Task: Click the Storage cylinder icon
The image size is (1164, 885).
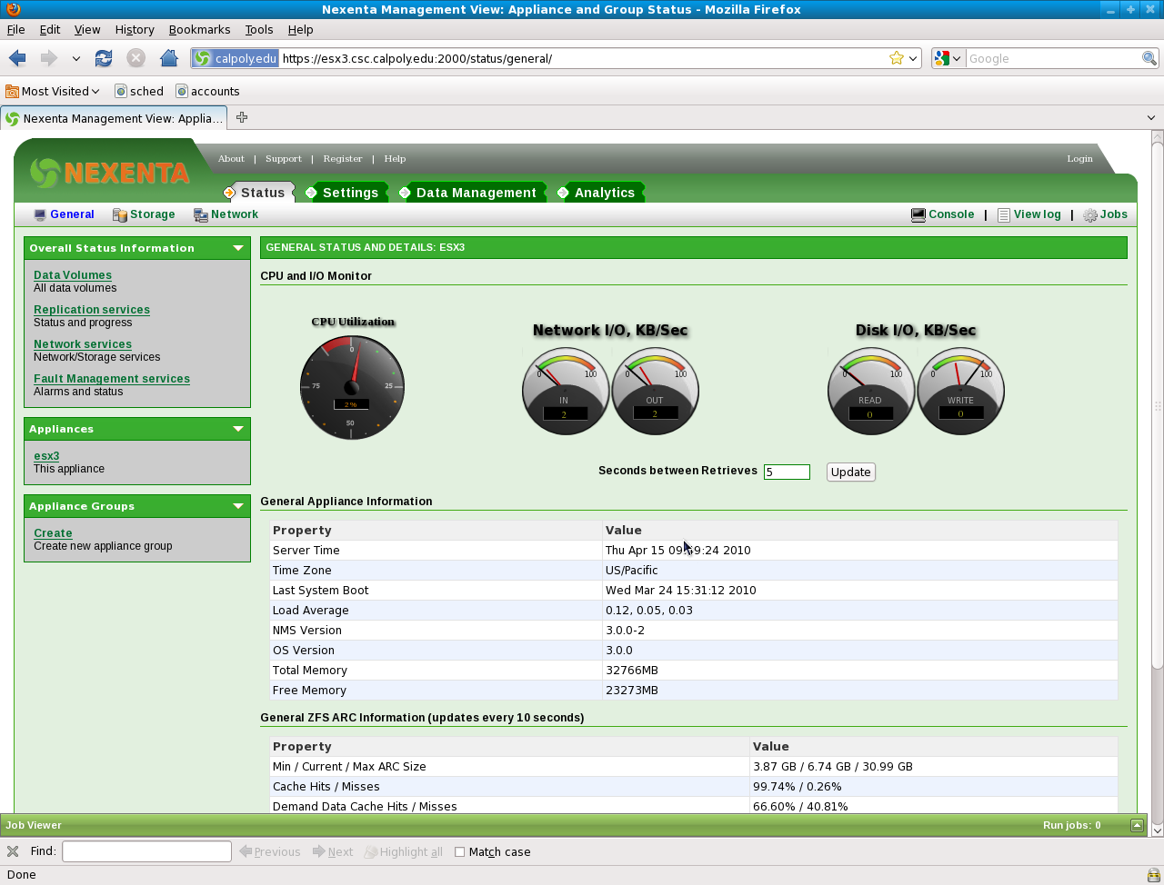Action: click(x=119, y=215)
